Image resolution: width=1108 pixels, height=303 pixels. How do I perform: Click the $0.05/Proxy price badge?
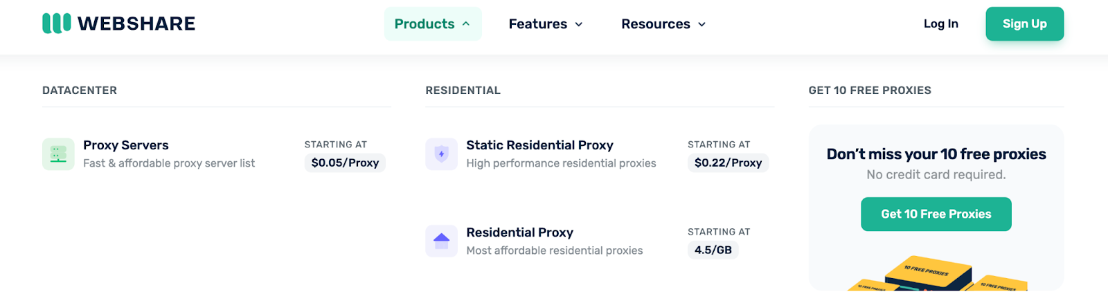point(345,163)
